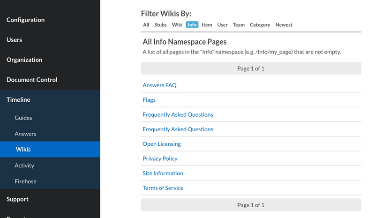375x218 pixels.
Task: Filter wikis by Team
Action: (239, 25)
